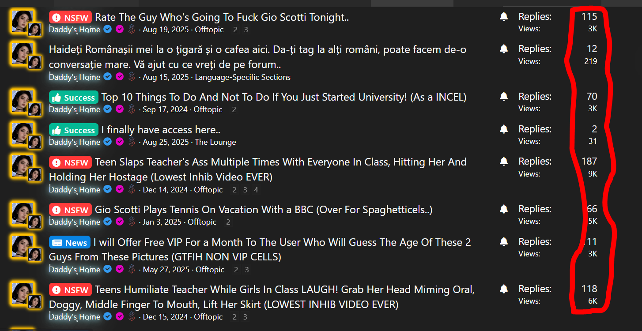Click the bell icon next to the Free VIP News thread
Viewport: 642px width, 331px height.
[504, 242]
